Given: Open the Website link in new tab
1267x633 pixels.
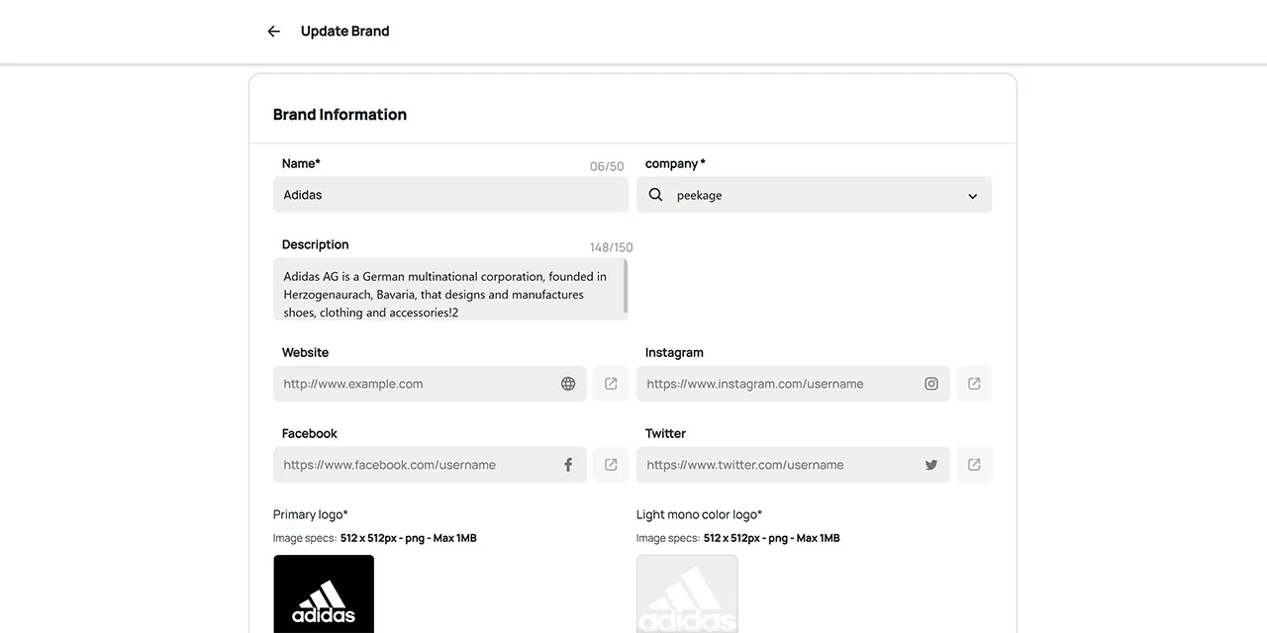Looking at the screenshot, I should (x=611, y=384).
